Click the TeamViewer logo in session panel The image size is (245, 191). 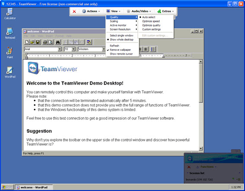[190, 158]
